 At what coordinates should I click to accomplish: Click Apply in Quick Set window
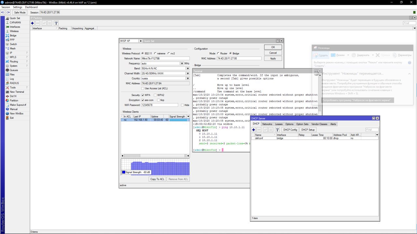pos(273,59)
